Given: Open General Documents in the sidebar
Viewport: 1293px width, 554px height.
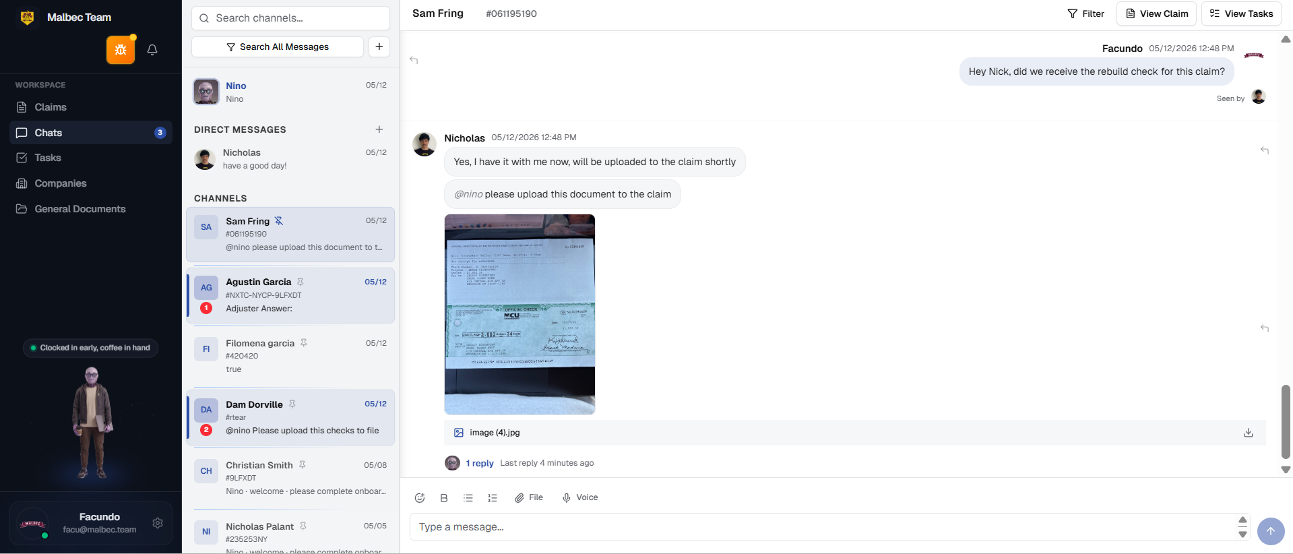Looking at the screenshot, I should [x=91, y=209].
